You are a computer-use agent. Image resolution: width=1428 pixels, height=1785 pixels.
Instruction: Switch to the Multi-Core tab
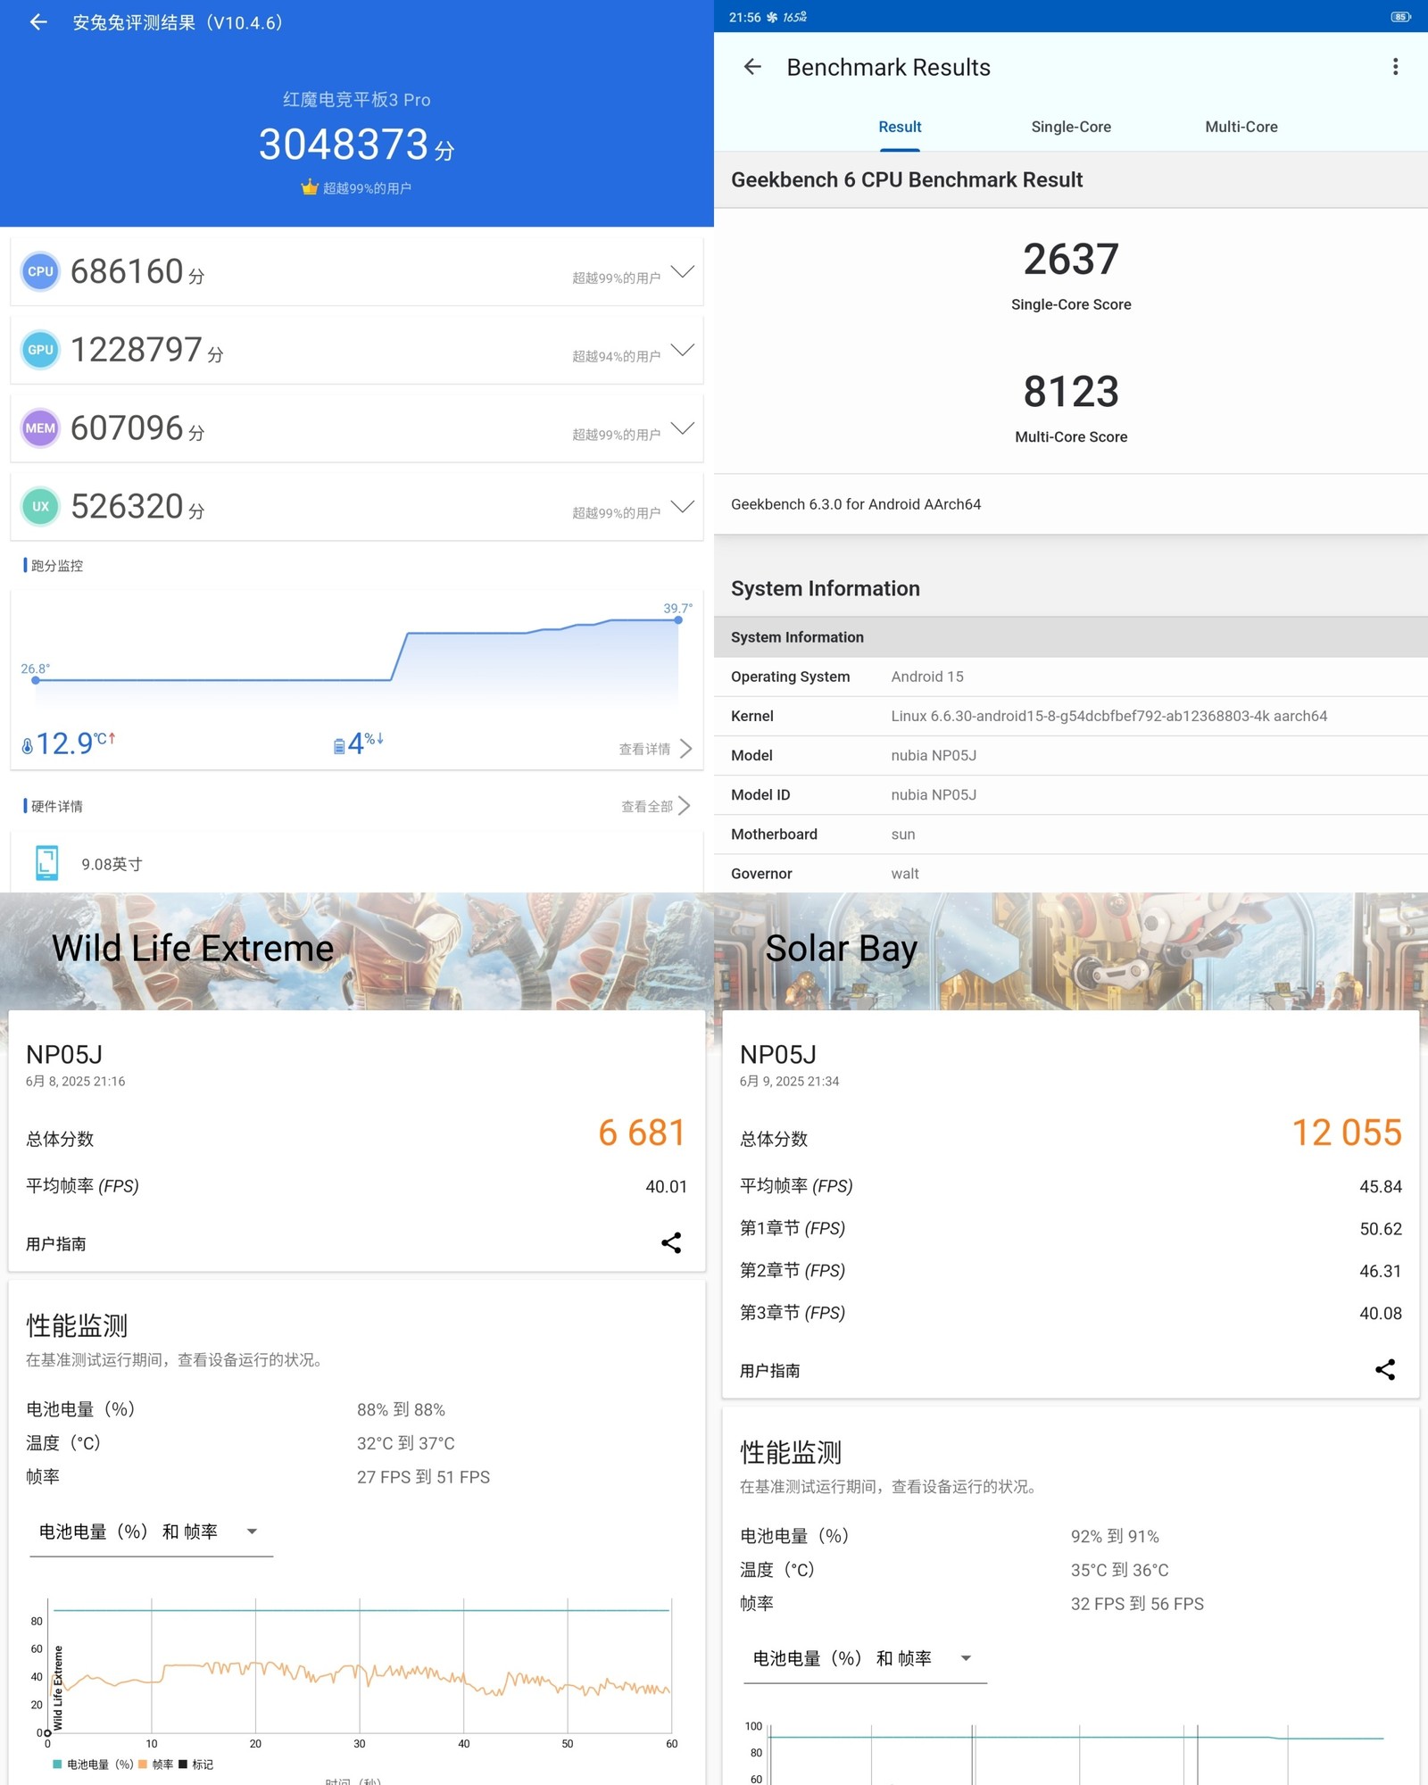click(x=1241, y=127)
